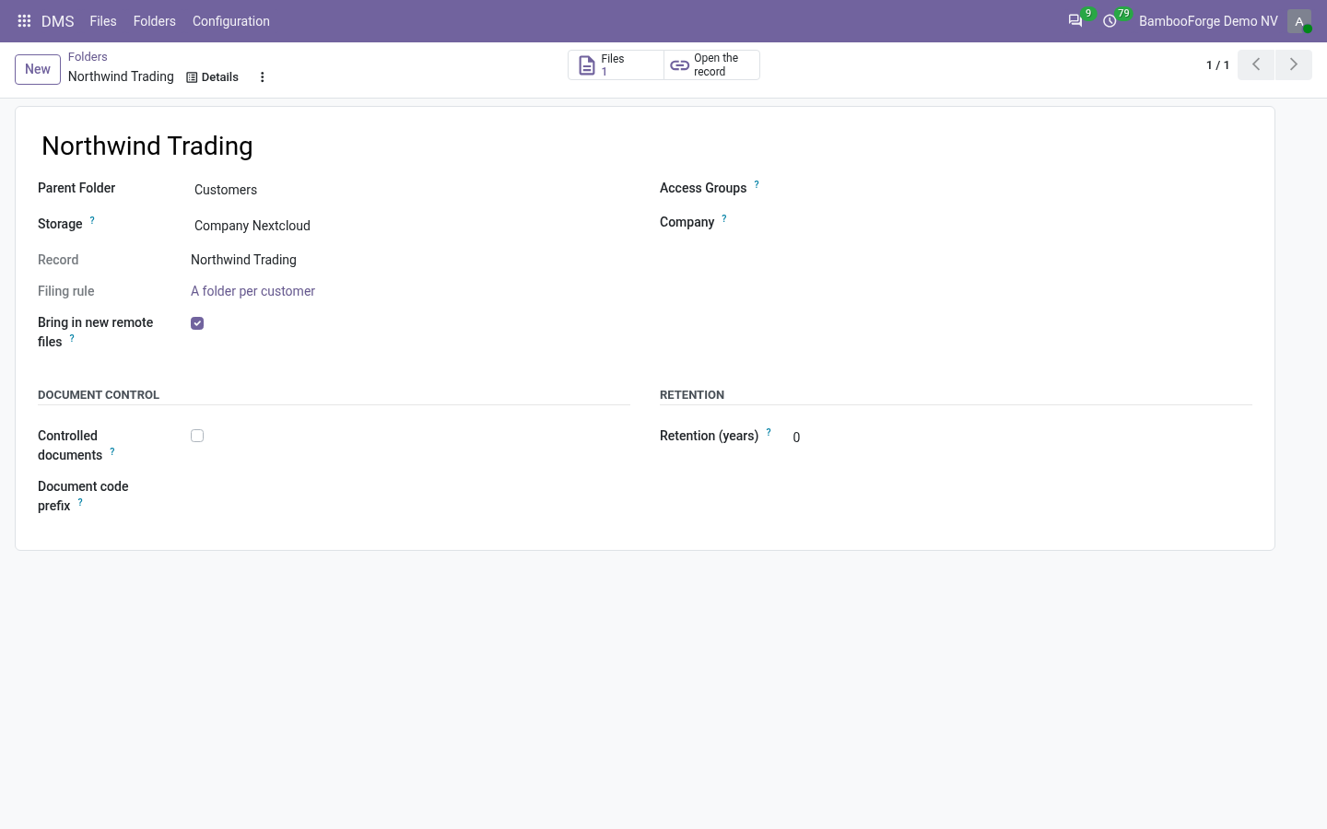Show help for Document code prefix
1327x829 pixels.
click(x=80, y=502)
